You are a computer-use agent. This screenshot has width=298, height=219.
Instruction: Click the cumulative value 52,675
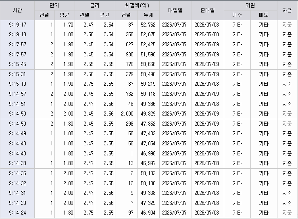click(148, 34)
